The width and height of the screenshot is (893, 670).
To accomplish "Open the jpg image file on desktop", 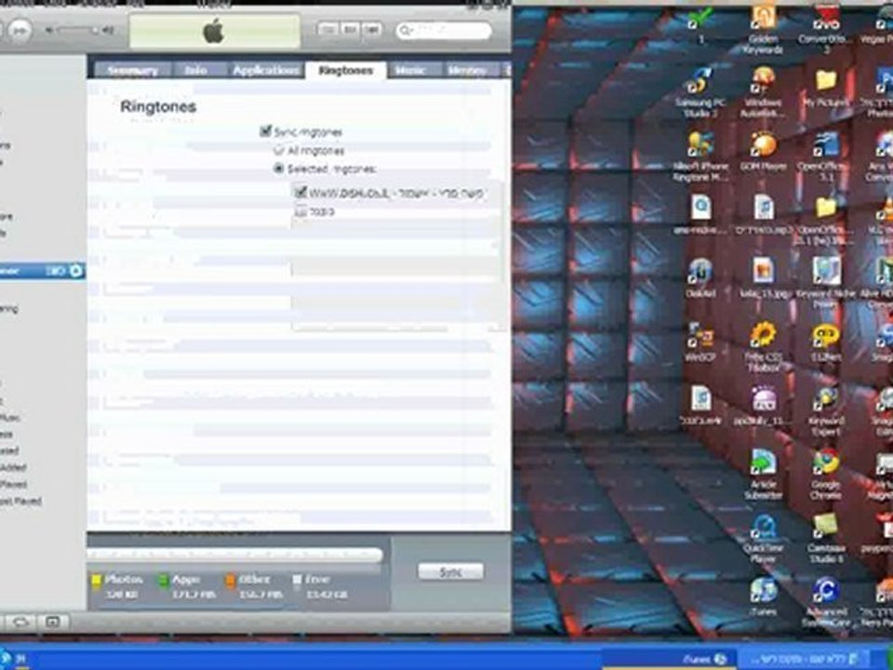I will pyautogui.click(x=763, y=278).
